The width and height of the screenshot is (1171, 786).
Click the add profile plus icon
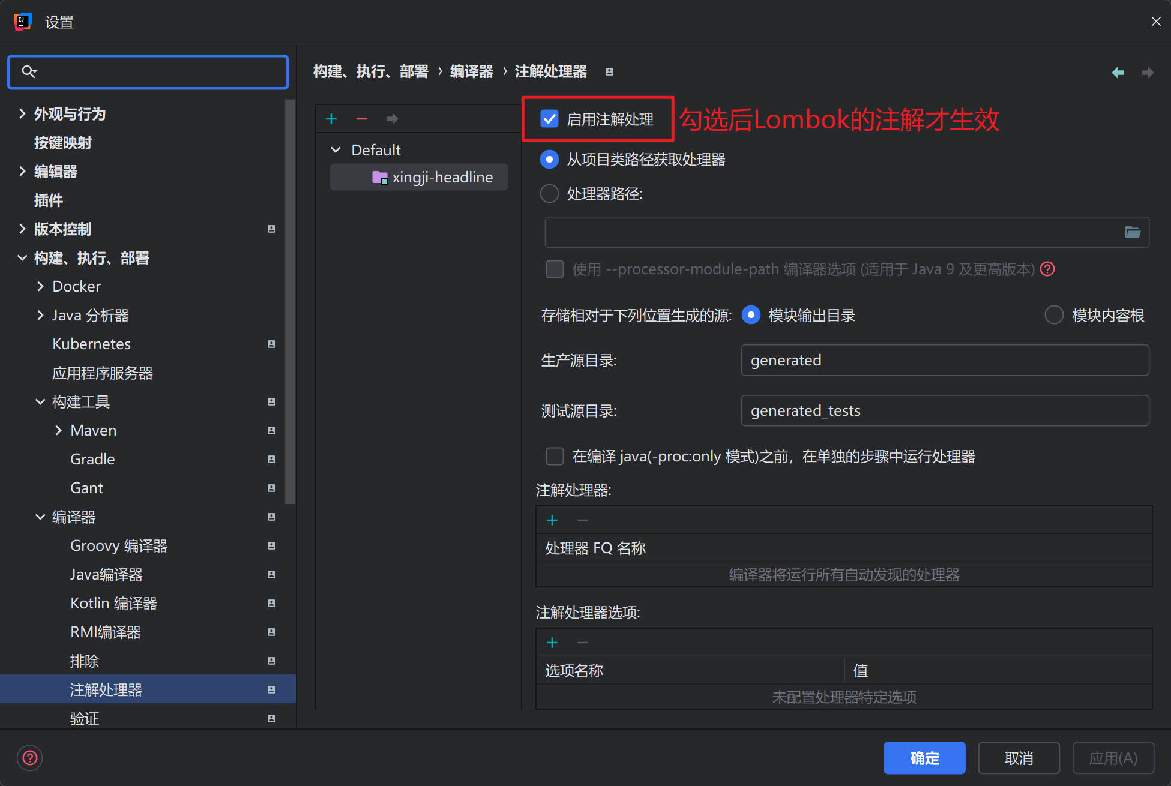331,119
